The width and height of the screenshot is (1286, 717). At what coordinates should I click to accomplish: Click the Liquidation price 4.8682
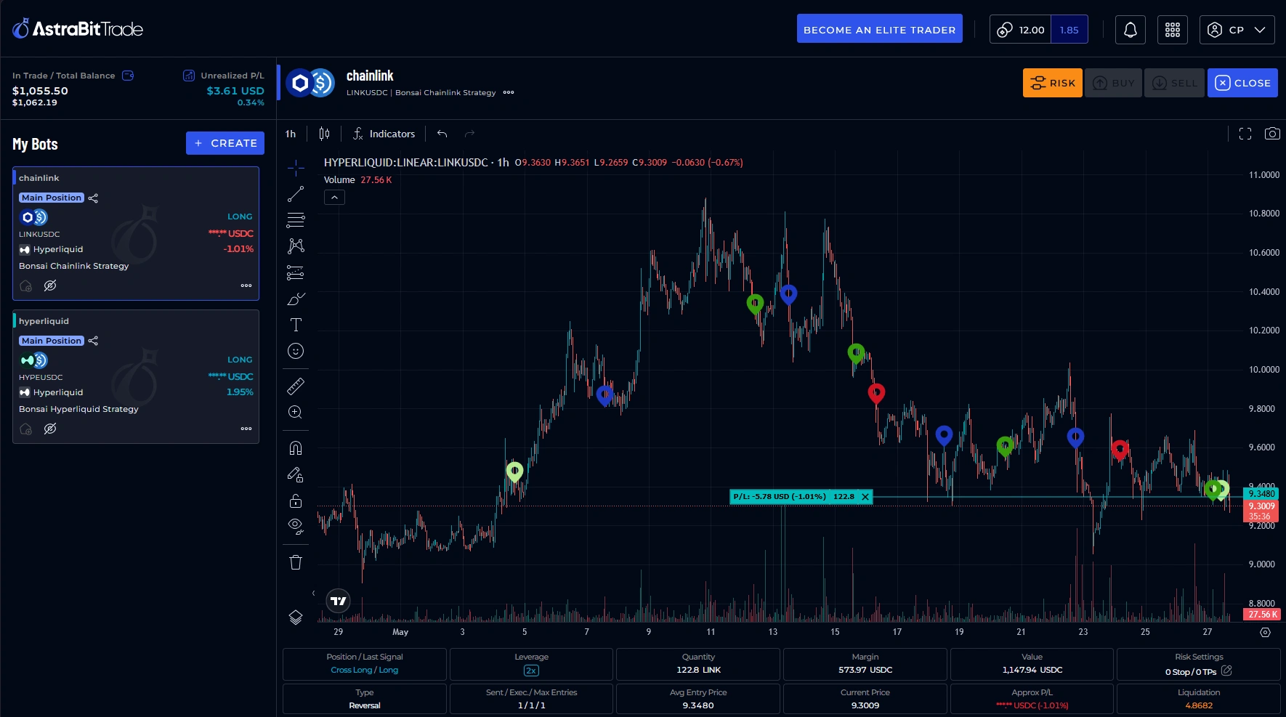coord(1199,705)
